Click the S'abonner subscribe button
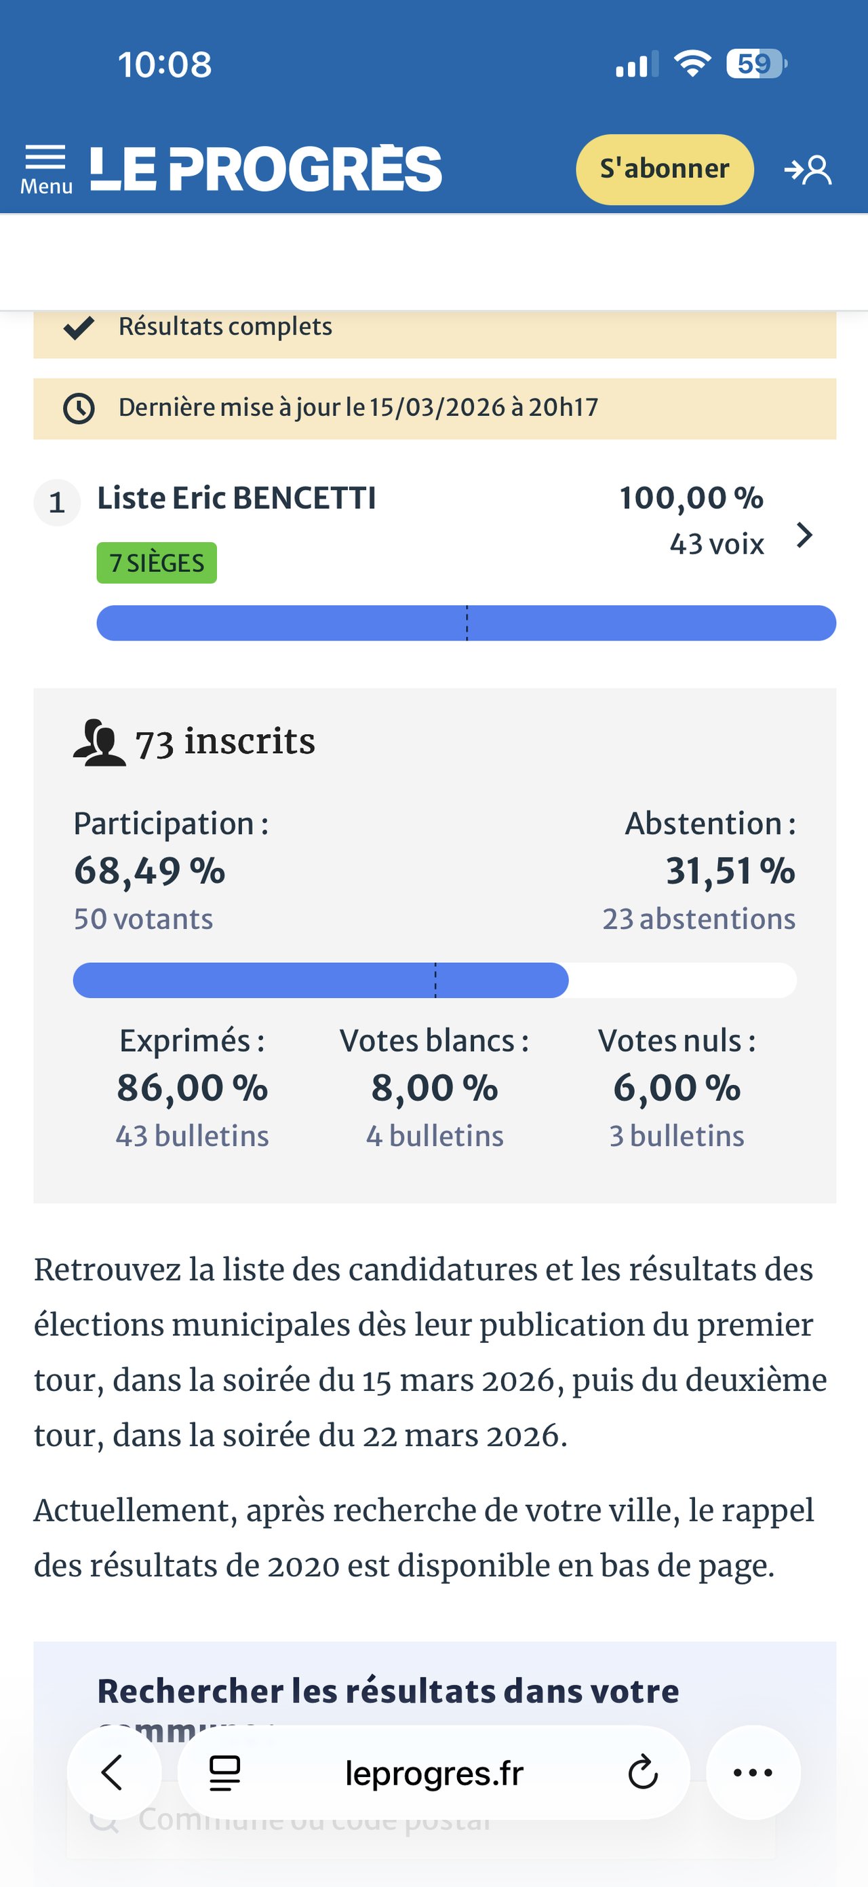 tap(664, 169)
